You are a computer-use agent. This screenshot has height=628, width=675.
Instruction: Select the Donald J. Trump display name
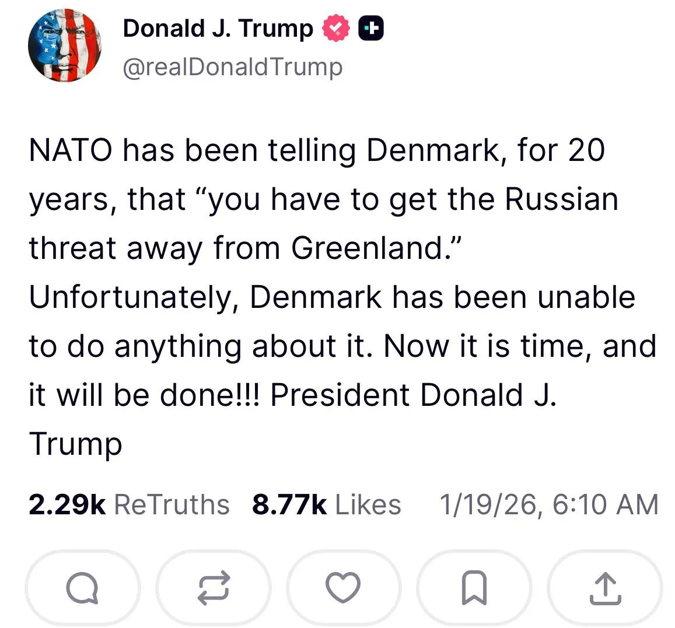coord(216,27)
